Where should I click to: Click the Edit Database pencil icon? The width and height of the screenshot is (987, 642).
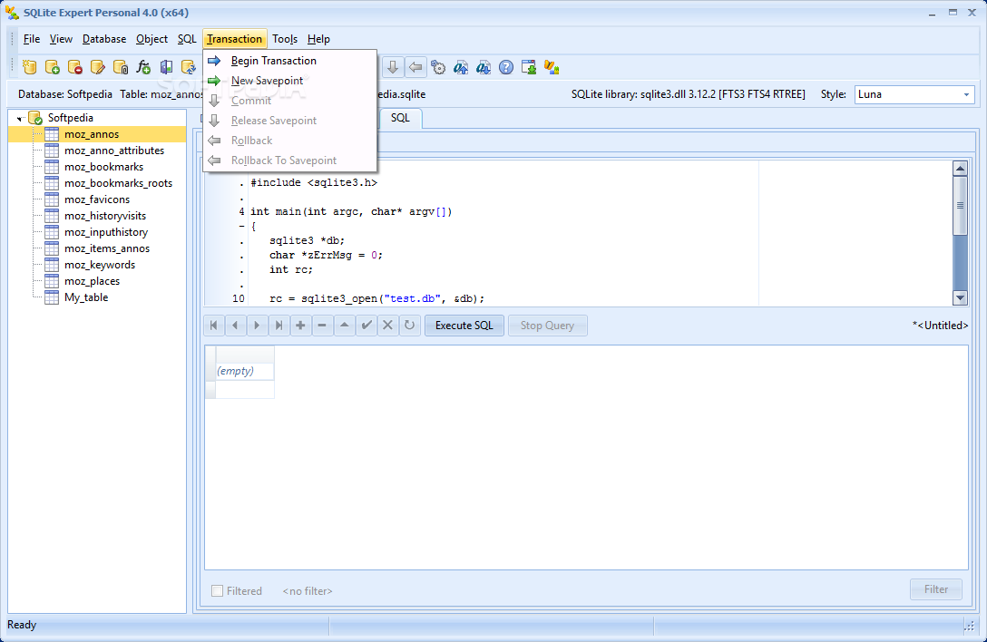coord(98,67)
